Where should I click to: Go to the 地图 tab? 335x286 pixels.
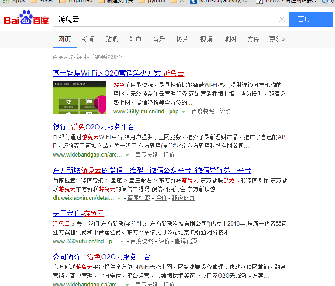[x=230, y=39]
